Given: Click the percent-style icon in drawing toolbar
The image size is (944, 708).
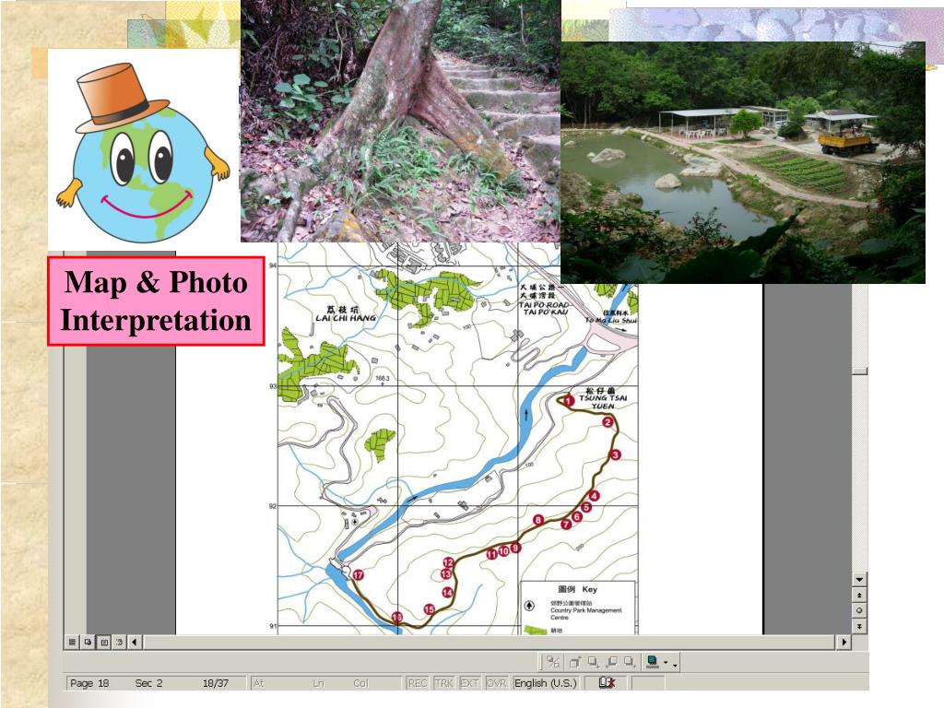Looking at the screenshot, I should [x=553, y=662].
